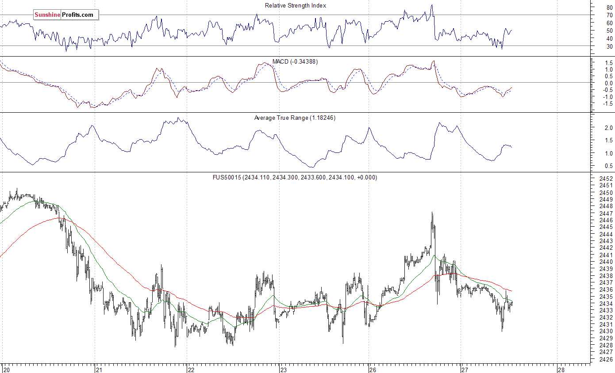Click RSI scale value 80
Screen dimensions: 615x373
pyautogui.click(x=610, y=8)
